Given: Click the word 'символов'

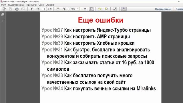Looking at the screenshot, I should 58,69.
